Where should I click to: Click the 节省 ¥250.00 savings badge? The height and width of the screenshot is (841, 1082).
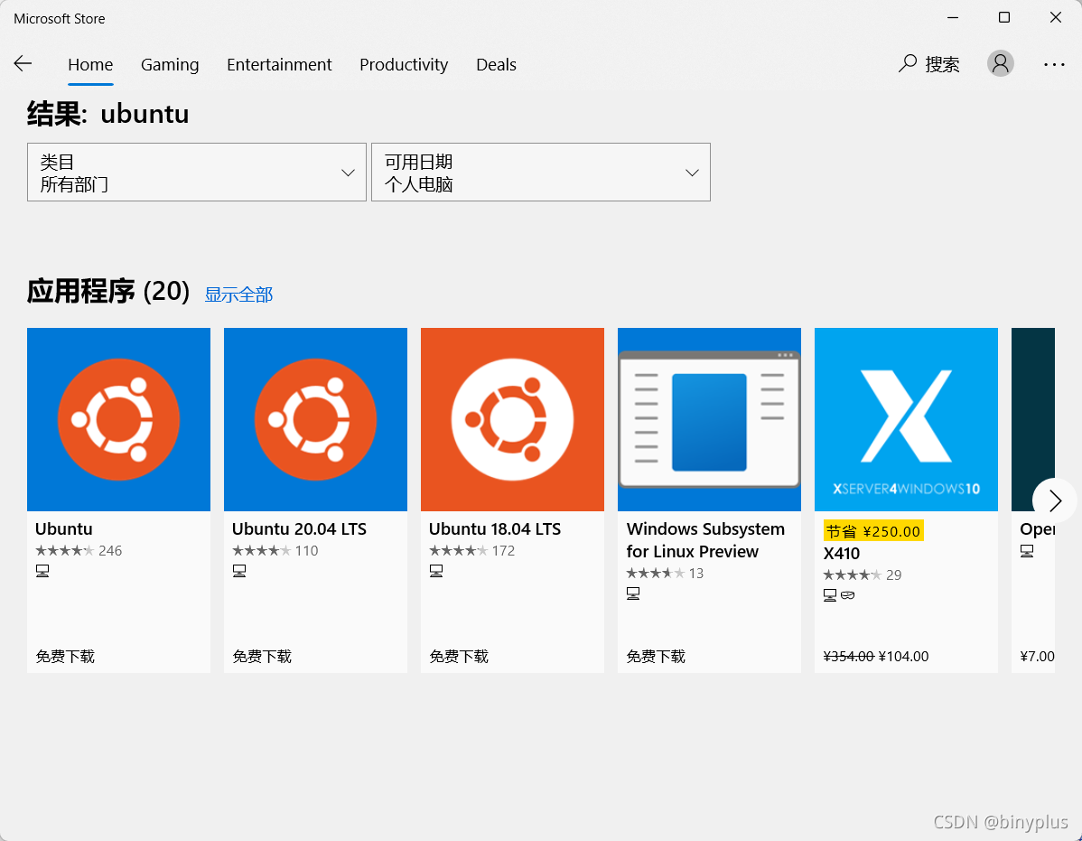click(x=872, y=531)
